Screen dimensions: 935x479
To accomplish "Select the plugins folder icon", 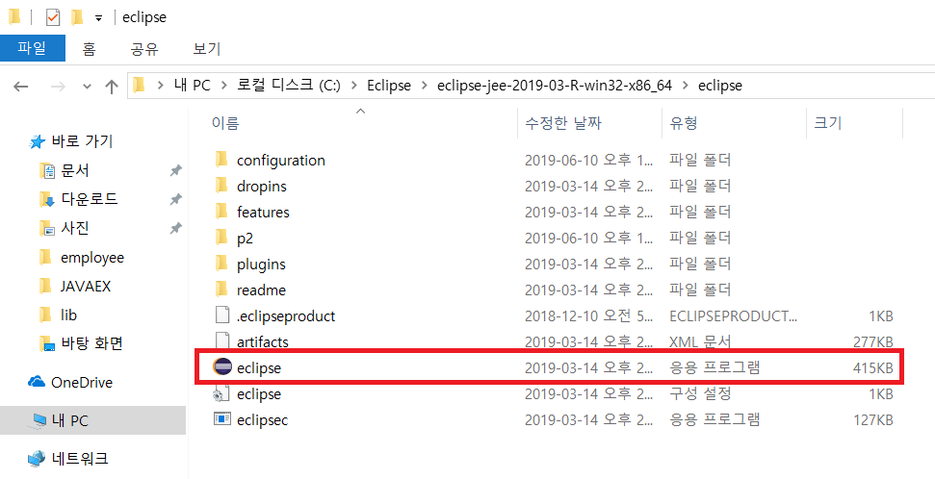I will [221, 264].
